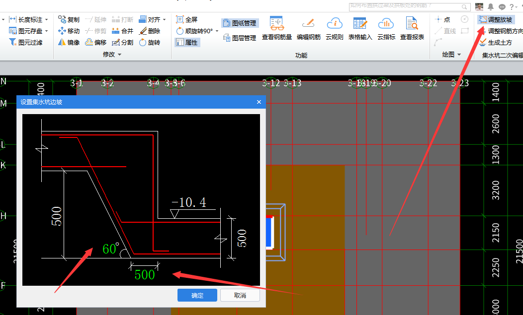The width and height of the screenshot is (523, 315).
Task: Click 查看钢筋量 (view rebar quantity) icon
Action: pyautogui.click(x=276, y=28)
